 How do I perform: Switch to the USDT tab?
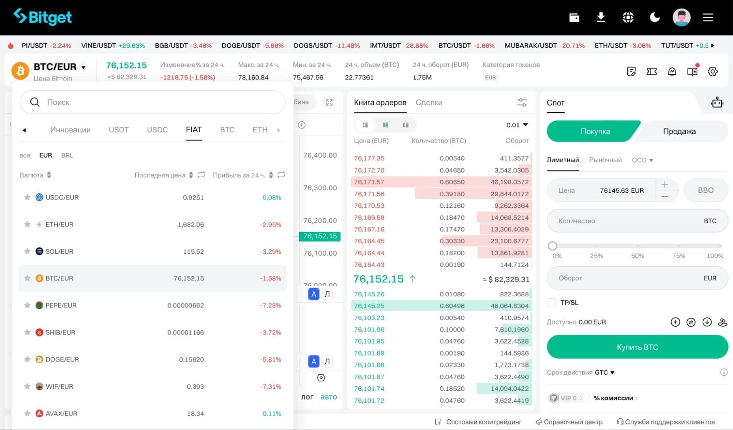coord(118,130)
